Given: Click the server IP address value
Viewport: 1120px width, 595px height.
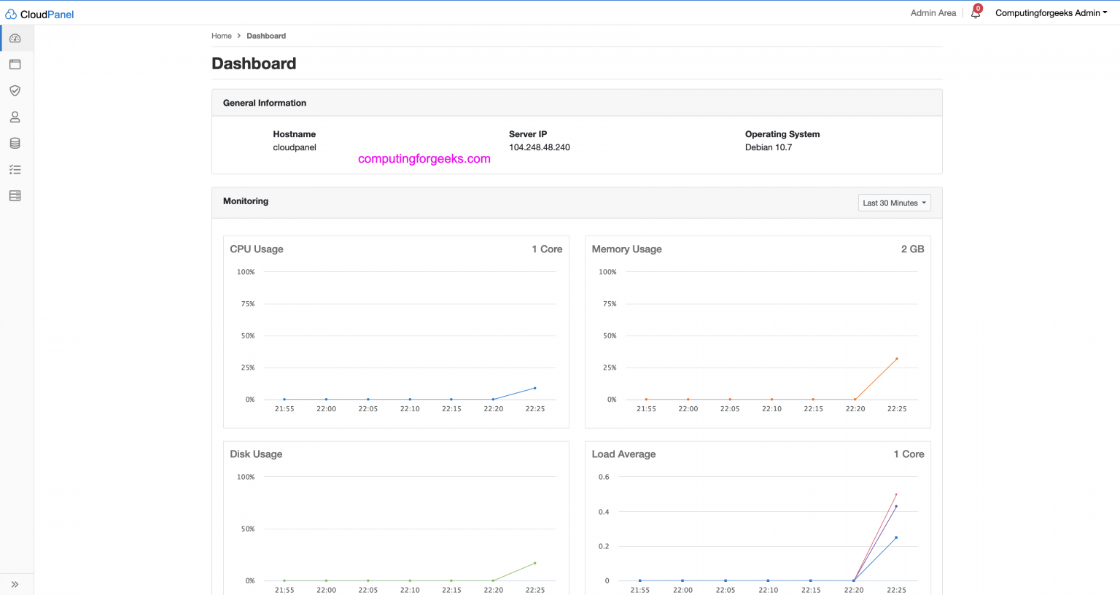Looking at the screenshot, I should (540, 147).
